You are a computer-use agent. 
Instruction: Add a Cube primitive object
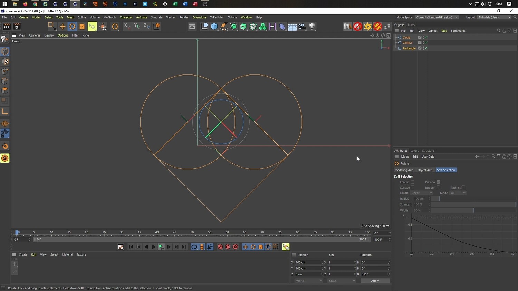[x=214, y=27]
